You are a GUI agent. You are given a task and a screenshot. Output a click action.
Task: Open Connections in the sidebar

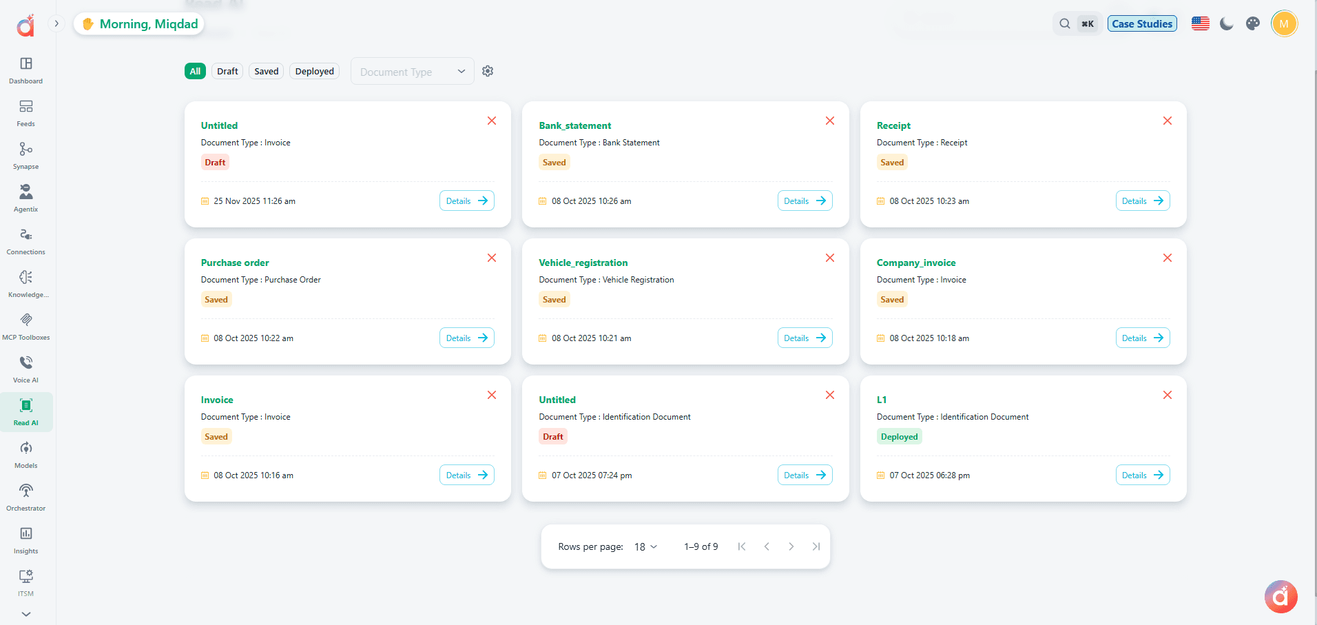click(x=26, y=241)
